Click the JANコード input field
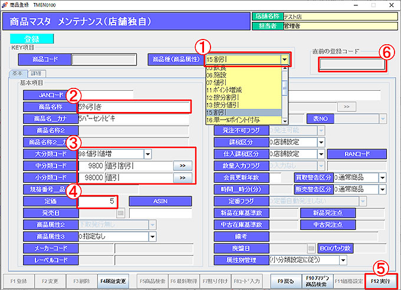Screen dimensions: 401x290 coord(106,95)
